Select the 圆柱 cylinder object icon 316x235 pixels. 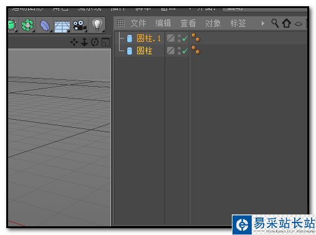click(130, 51)
